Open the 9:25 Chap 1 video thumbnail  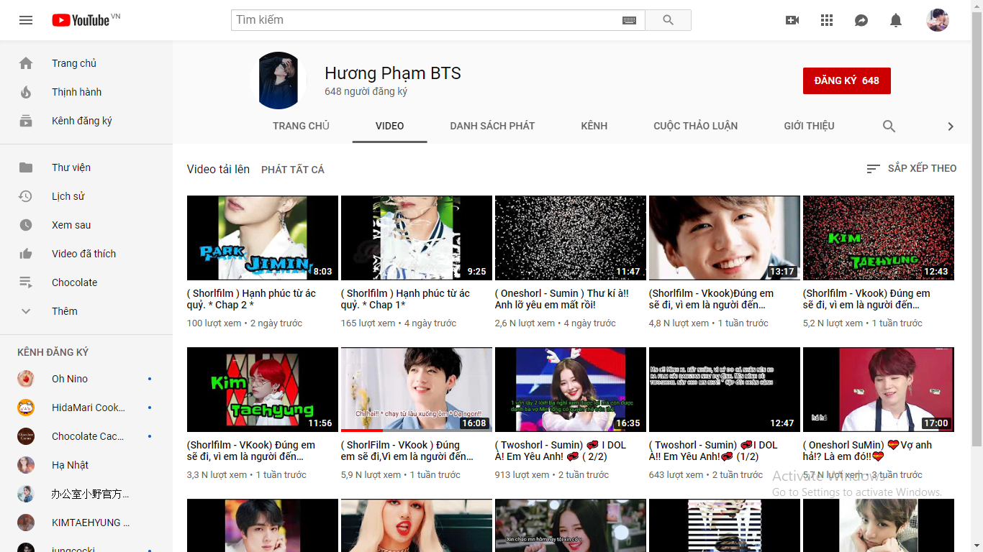coord(417,238)
